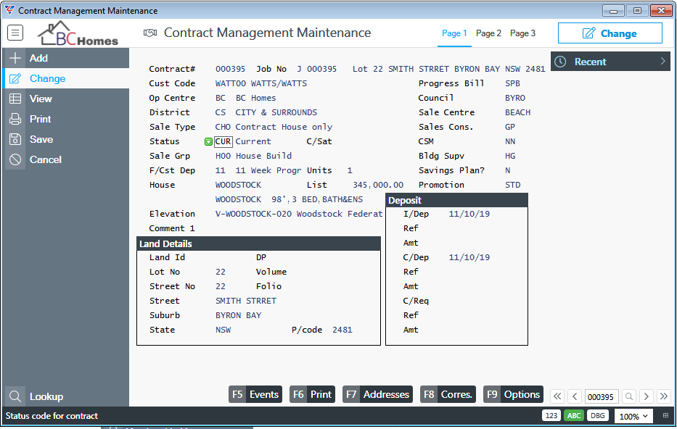Switch to Page 3 tab
677x429 pixels.
(522, 33)
